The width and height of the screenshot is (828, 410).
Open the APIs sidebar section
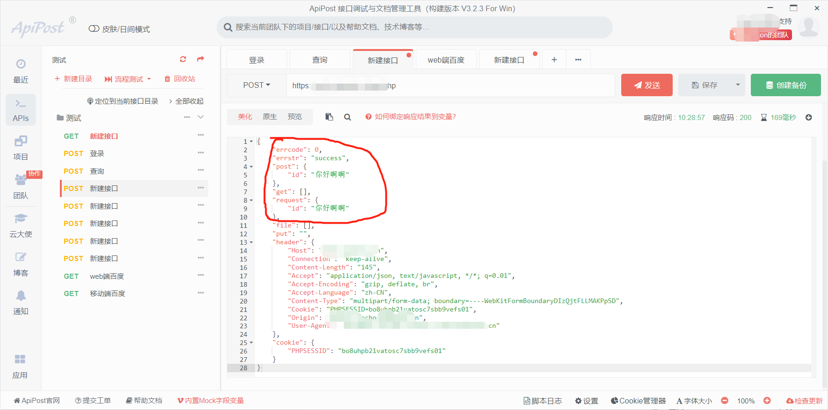tap(21, 110)
